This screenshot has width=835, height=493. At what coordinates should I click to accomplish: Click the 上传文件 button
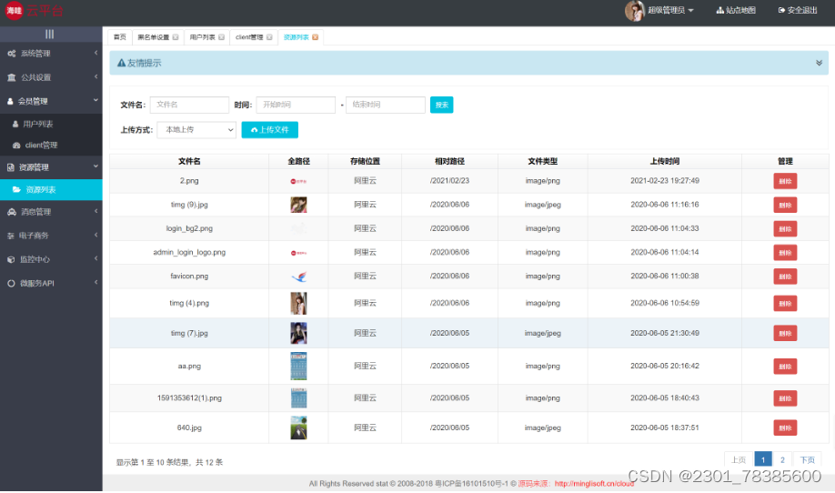point(270,130)
